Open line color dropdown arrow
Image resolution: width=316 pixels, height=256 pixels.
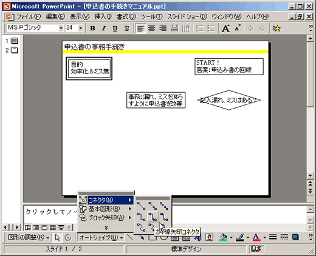248,238
